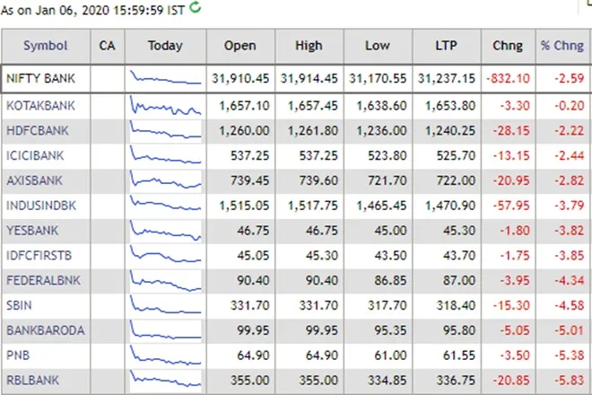
Task: Click the As on Jan 06, 2020 timestamp
Action: point(93,10)
